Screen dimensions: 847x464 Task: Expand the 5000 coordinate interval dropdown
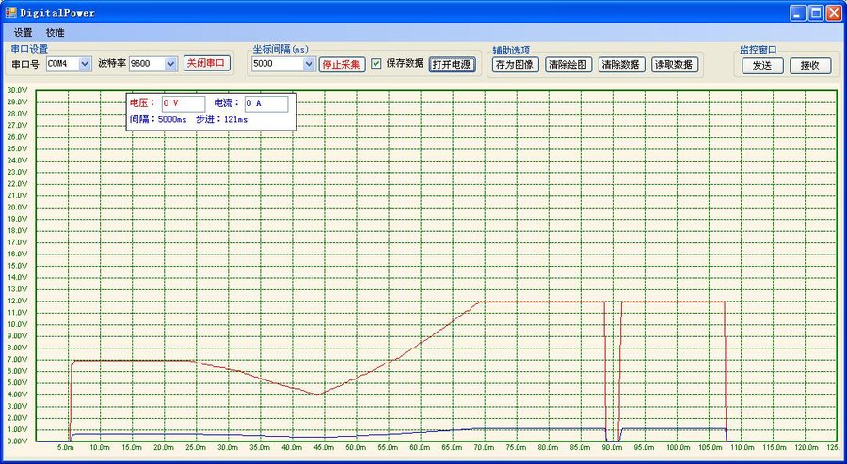(309, 64)
